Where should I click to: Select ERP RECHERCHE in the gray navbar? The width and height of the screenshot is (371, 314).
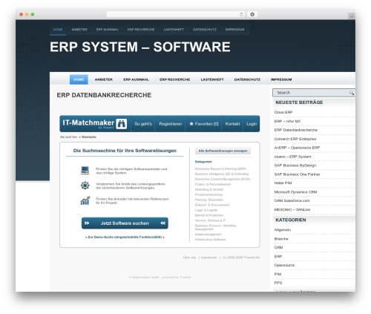[175, 79]
